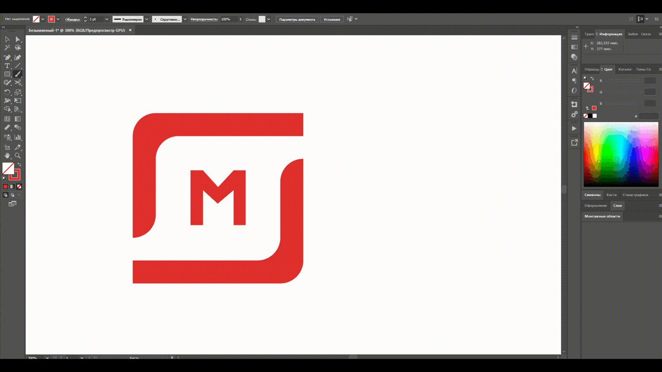662x372 pixels.
Task: Select the Mesh tool
Action: (x=7, y=118)
